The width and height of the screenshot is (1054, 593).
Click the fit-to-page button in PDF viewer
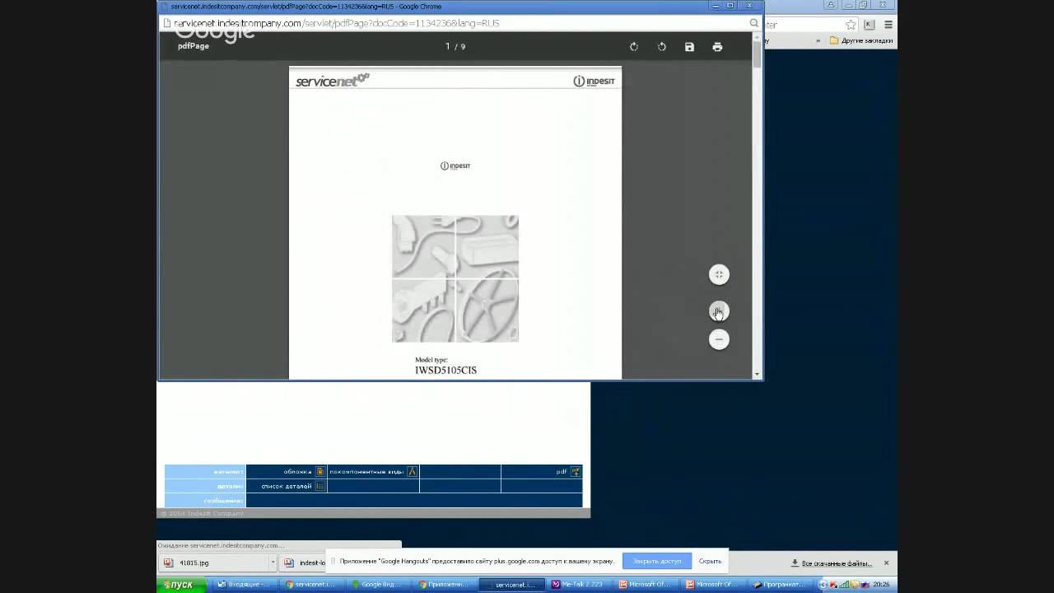719,275
